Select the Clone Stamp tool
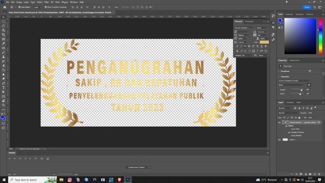Image resolution: width=325 pixels, height=183 pixels. (4, 57)
